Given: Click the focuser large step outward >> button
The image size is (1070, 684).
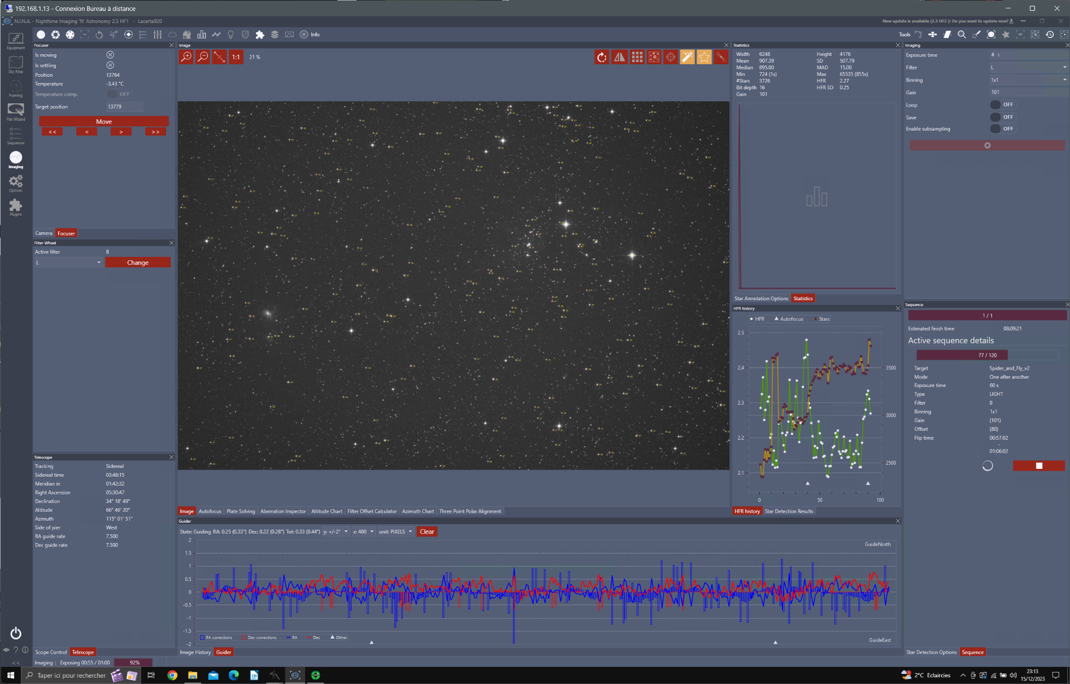Looking at the screenshot, I should pos(156,132).
